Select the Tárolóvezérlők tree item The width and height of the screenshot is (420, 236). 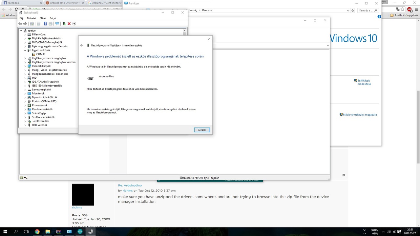pos(40,121)
